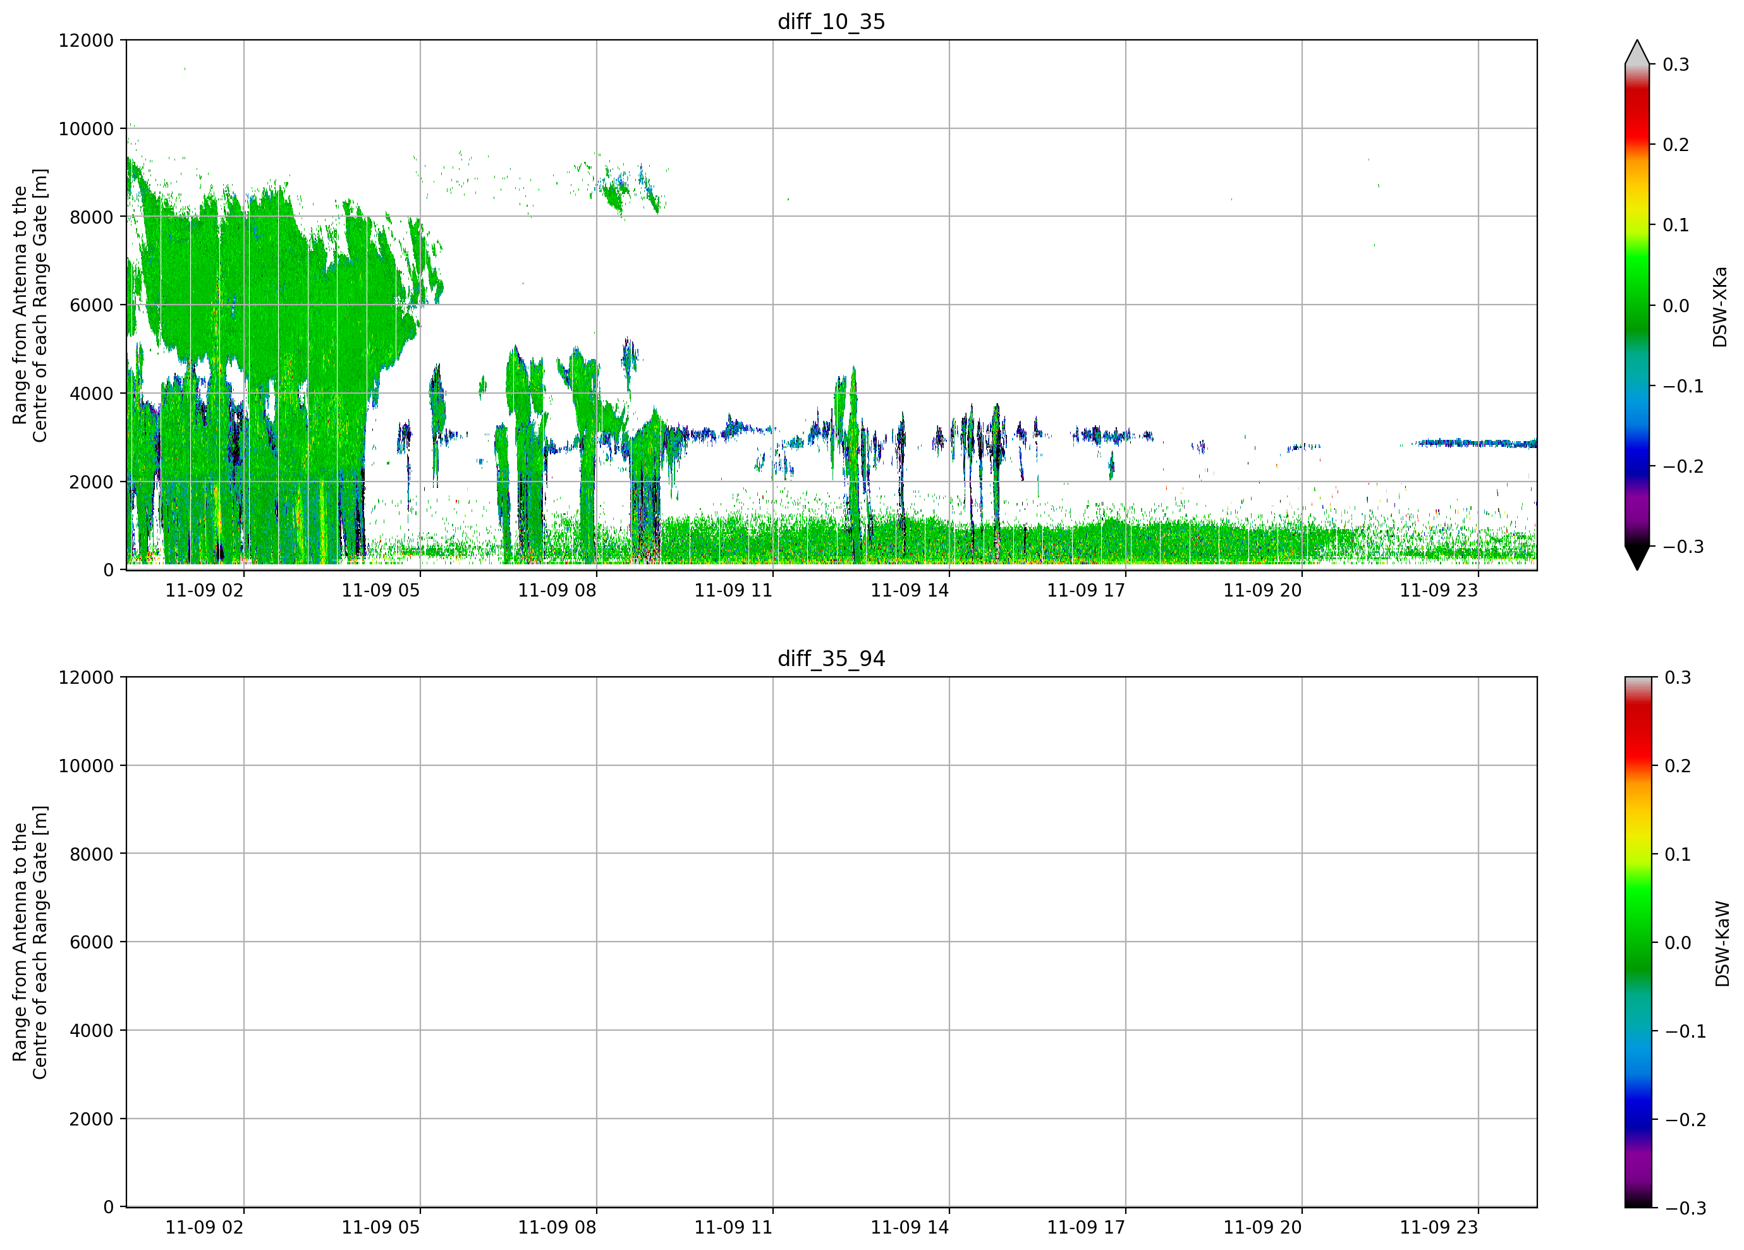Click the top plot's range axis title

(30, 305)
